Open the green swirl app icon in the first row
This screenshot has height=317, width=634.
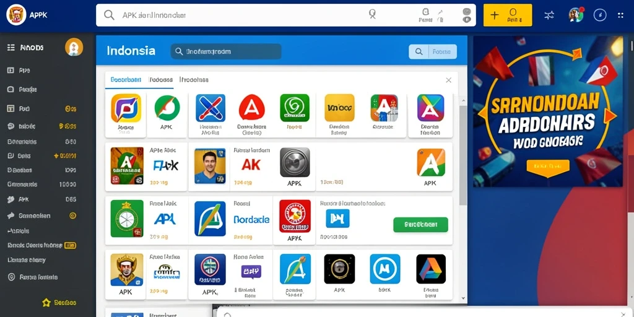[295, 108]
